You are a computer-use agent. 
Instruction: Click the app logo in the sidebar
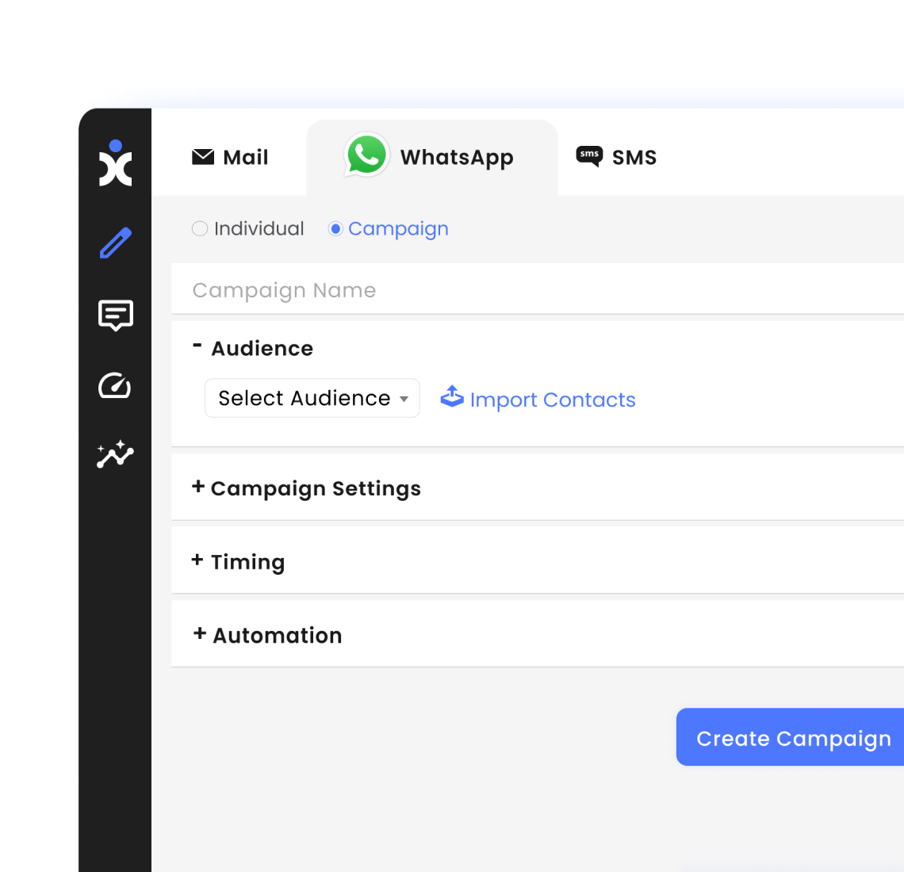(115, 163)
